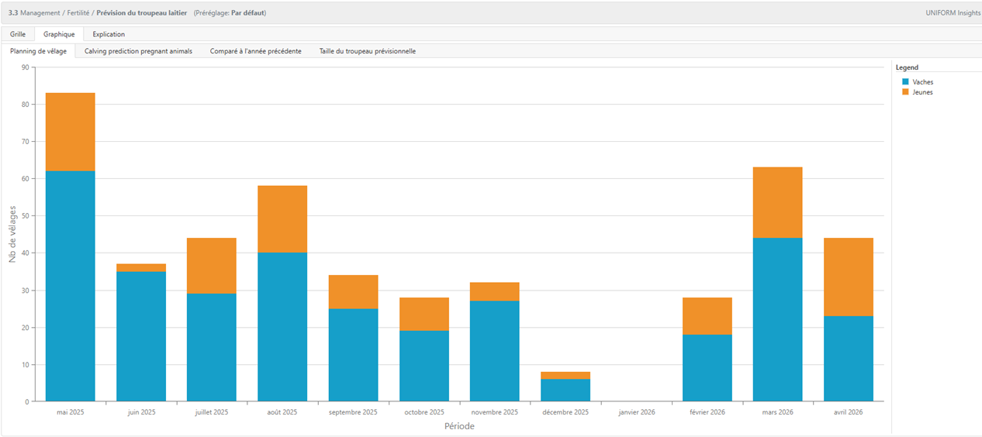Viewport: 982px width, 437px height.
Task: Go to the Fertilité breadcrumb
Action: point(78,13)
